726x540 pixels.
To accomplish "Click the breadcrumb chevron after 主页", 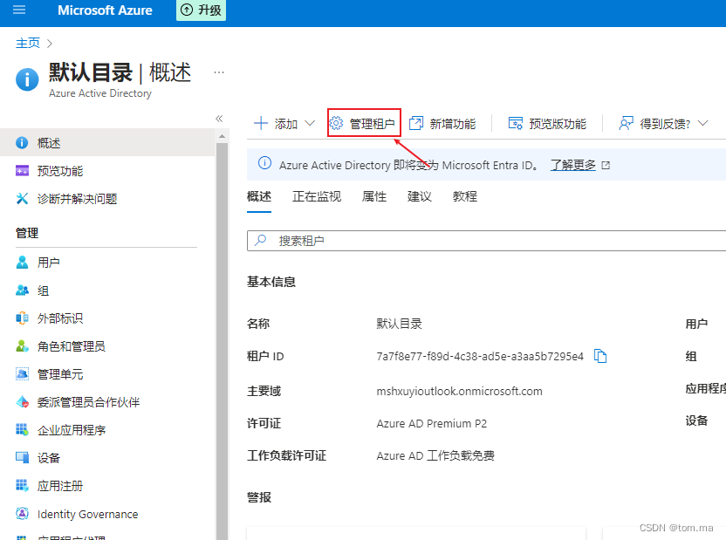I will [50, 44].
